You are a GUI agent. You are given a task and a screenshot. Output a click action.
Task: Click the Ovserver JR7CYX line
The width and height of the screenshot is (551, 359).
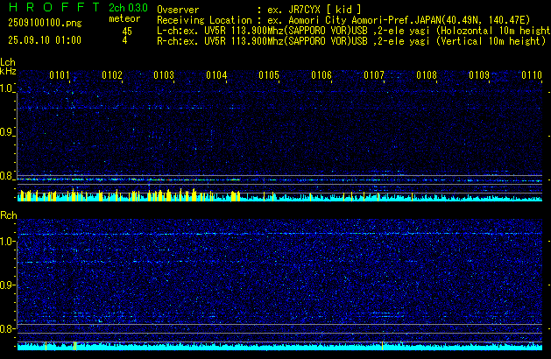259,10
